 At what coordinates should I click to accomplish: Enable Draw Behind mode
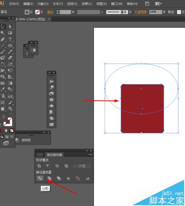click(x=7, y=137)
